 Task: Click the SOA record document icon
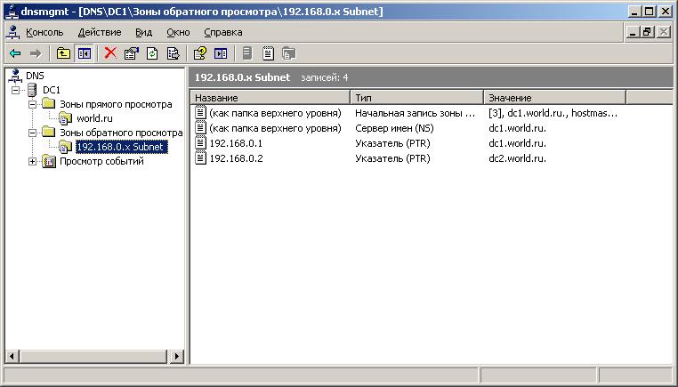pyautogui.click(x=200, y=113)
